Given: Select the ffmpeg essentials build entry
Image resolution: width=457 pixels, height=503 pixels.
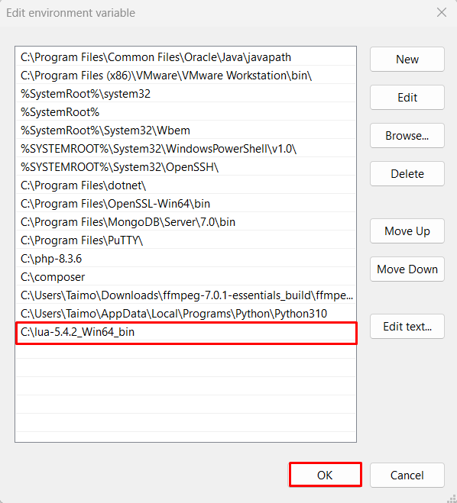Looking at the screenshot, I should pyautogui.click(x=186, y=295).
